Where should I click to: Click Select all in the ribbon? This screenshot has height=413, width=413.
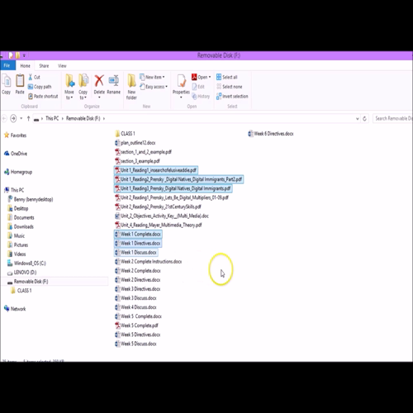(226, 77)
